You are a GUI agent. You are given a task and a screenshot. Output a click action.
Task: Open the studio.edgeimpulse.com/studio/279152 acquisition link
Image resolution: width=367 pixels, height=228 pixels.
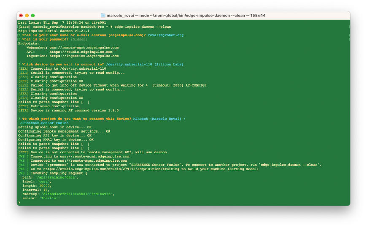click(112, 169)
